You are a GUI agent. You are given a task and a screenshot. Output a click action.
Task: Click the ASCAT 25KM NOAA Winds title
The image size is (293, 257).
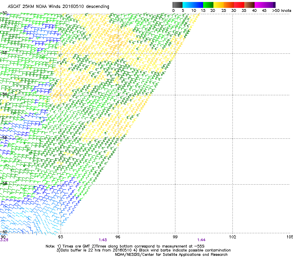[58, 6]
